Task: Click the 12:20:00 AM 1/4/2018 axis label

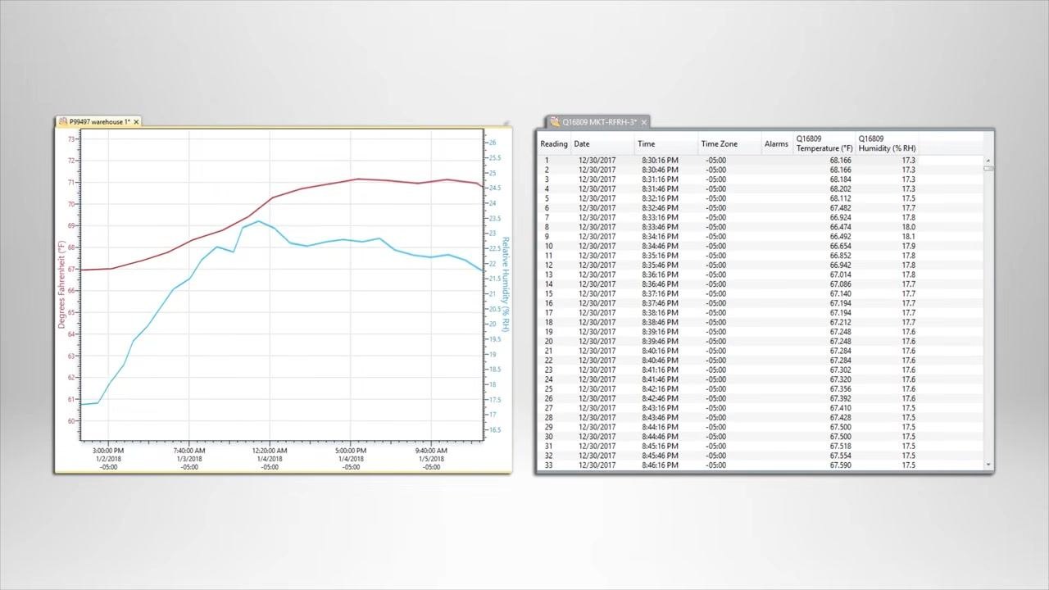Action: click(270, 459)
